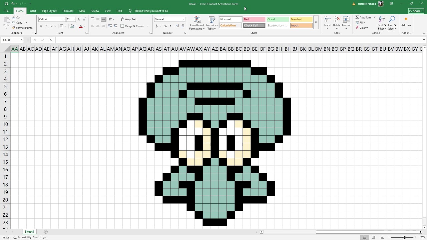Click the Insert Function fx icon

[51, 40]
